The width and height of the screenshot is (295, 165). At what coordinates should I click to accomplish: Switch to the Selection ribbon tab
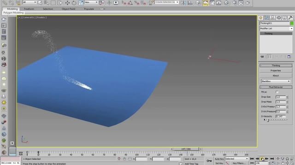tap(48, 9)
